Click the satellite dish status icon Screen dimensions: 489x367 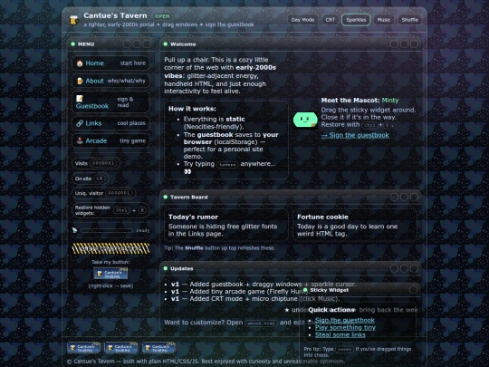tap(74, 230)
